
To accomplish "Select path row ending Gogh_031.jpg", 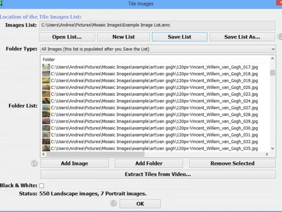I will [x=154, y=135].
